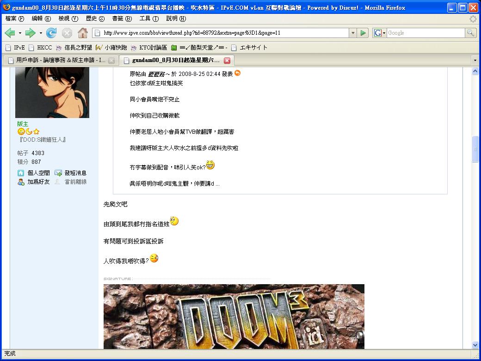Click the search magnifier icon

click(470, 33)
